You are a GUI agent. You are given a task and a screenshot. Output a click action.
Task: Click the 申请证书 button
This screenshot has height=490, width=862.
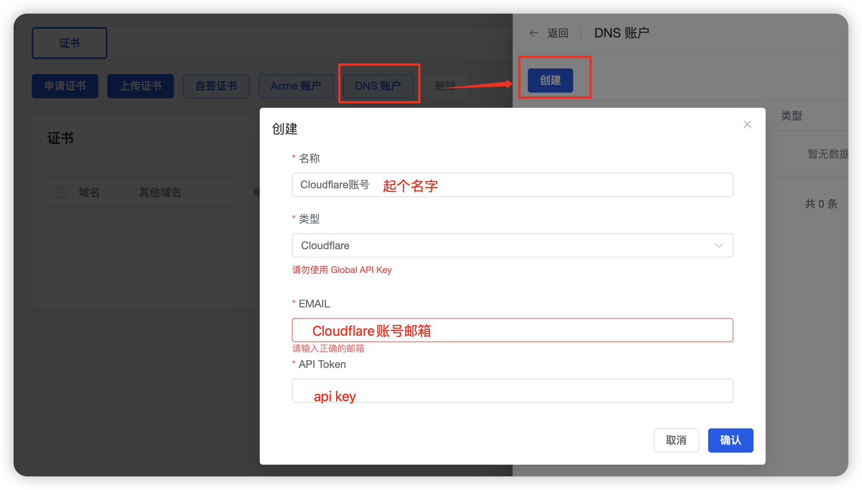tap(65, 86)
